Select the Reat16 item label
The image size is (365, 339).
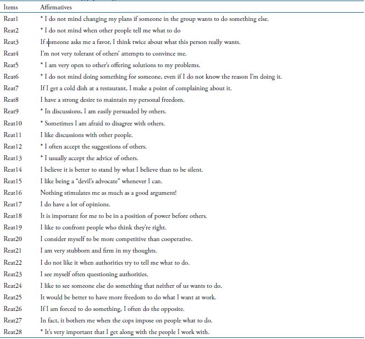pos(13,193)
